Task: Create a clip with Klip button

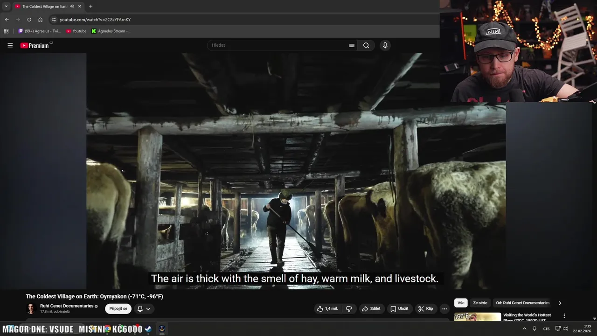Action: (x=426, y=308)
